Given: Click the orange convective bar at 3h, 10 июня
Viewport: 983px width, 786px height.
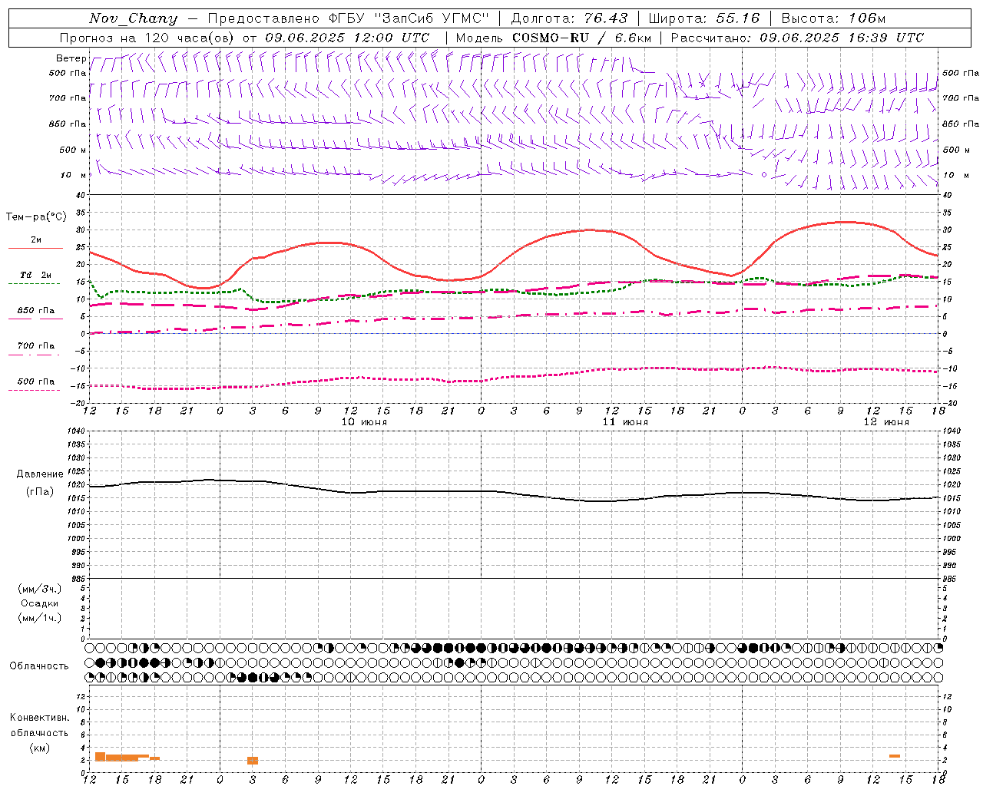Looking at the screenshot, I should 253,761.
